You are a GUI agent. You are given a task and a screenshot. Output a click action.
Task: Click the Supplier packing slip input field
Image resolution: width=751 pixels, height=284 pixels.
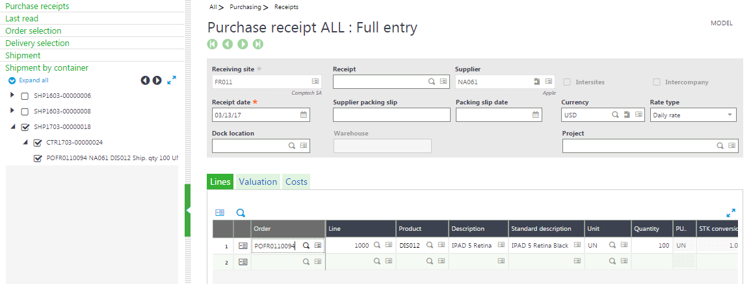(x=392, y=115)
